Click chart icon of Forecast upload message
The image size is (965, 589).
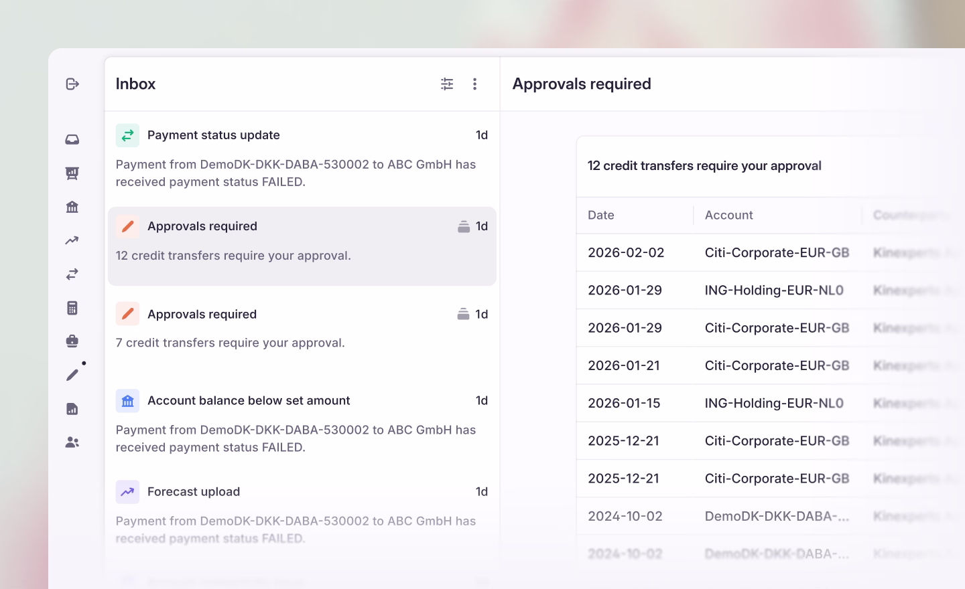pos(127,492)
